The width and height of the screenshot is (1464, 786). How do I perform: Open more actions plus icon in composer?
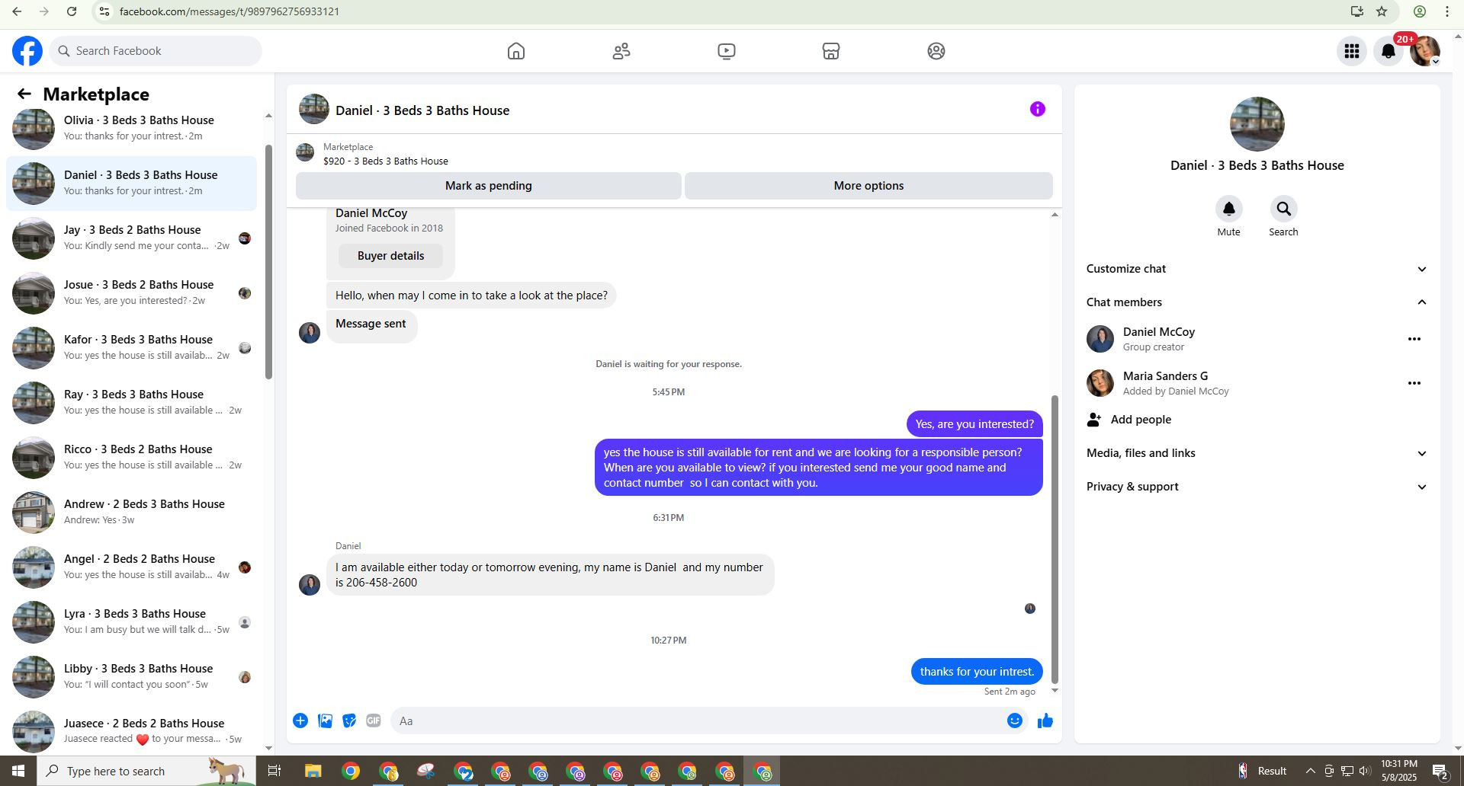point(300,720)
